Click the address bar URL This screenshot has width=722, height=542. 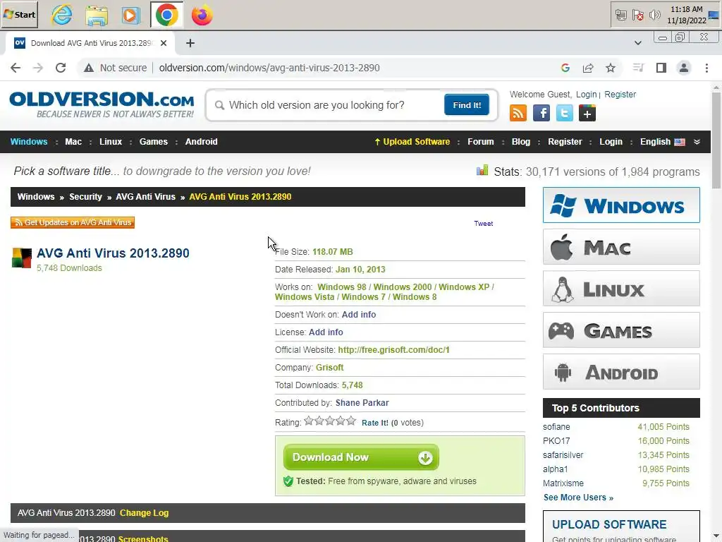coord(269,68)
